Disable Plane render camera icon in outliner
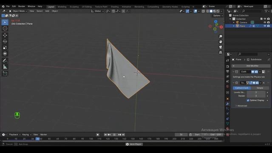The height and width of the screenshot is (153, 272). tap(268, 26)
